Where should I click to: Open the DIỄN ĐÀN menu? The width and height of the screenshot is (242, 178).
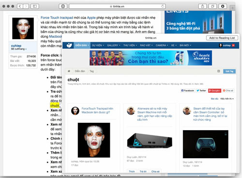coord(82,45)
